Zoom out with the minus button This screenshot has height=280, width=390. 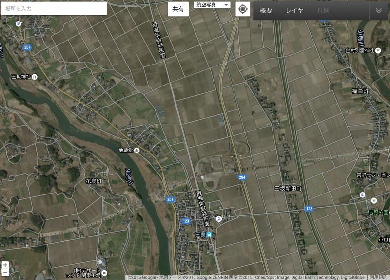coord(5,272)
